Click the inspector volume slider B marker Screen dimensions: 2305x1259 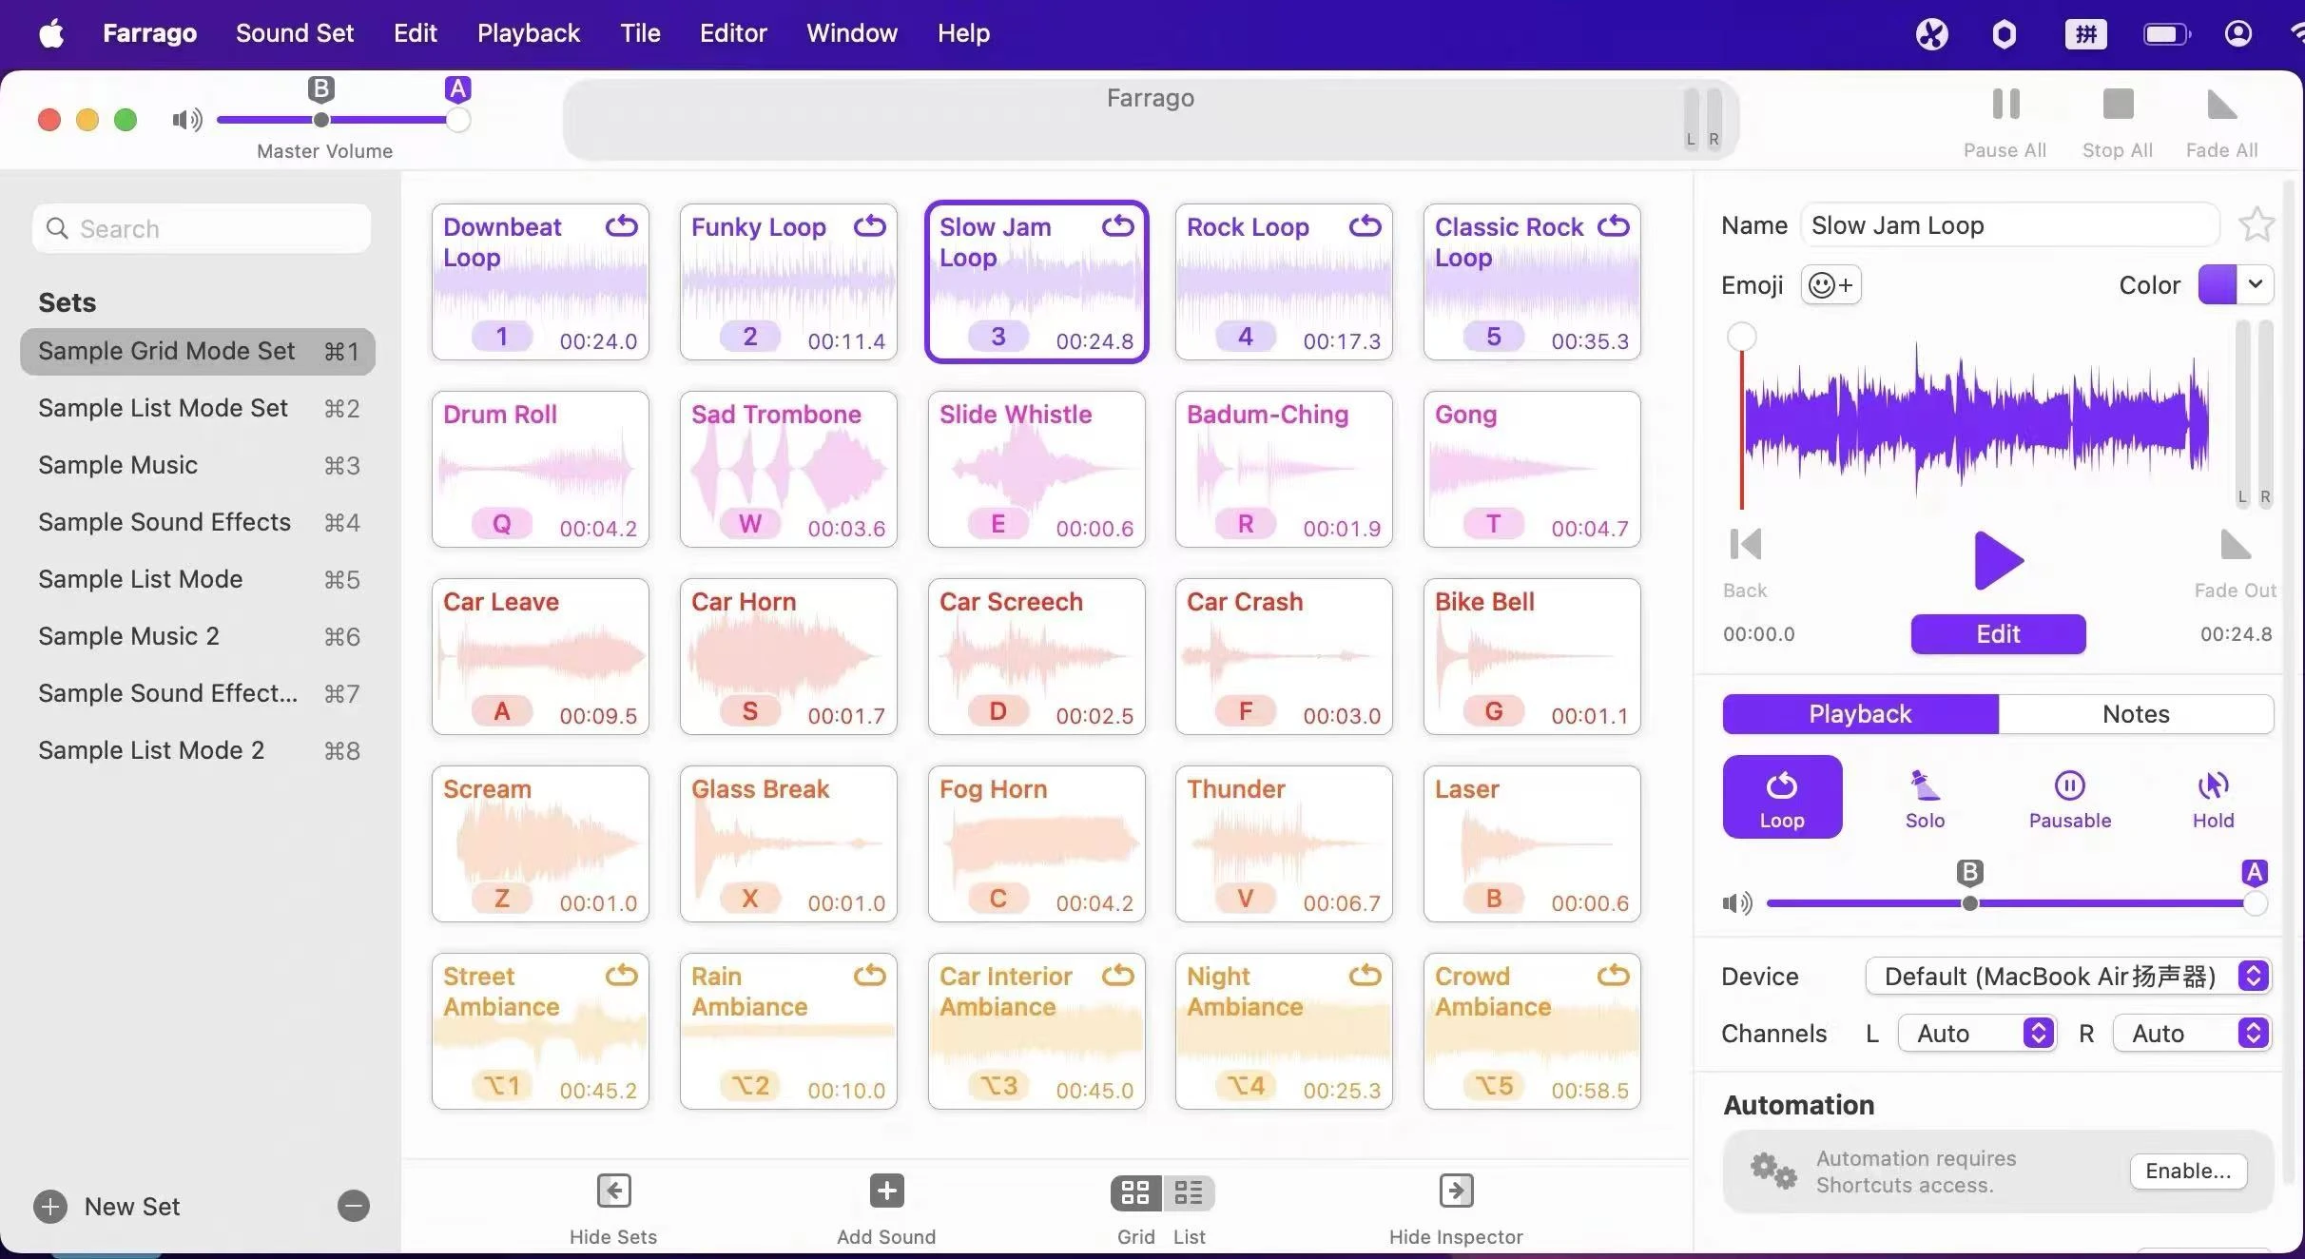pyautogui.click(x=1969, y=872)
